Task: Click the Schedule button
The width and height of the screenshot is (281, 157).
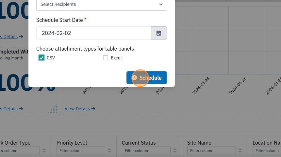Action: click(x=147, y=78)
